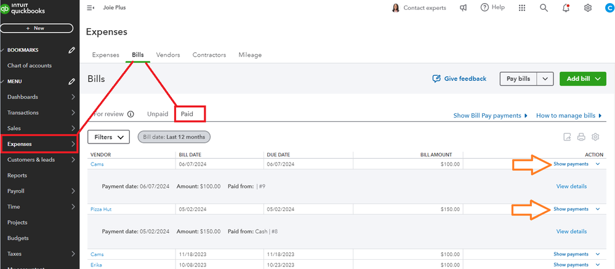Switch to the Vendors tab

pyautogui.click(x=168, y=55)
